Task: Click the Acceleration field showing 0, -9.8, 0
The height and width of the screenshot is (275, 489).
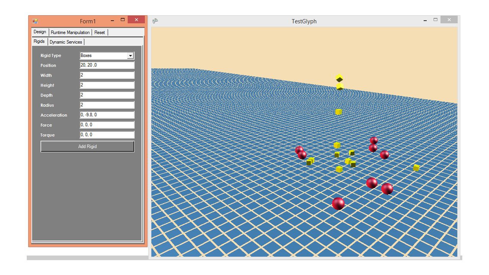Action: coord(107,115)
